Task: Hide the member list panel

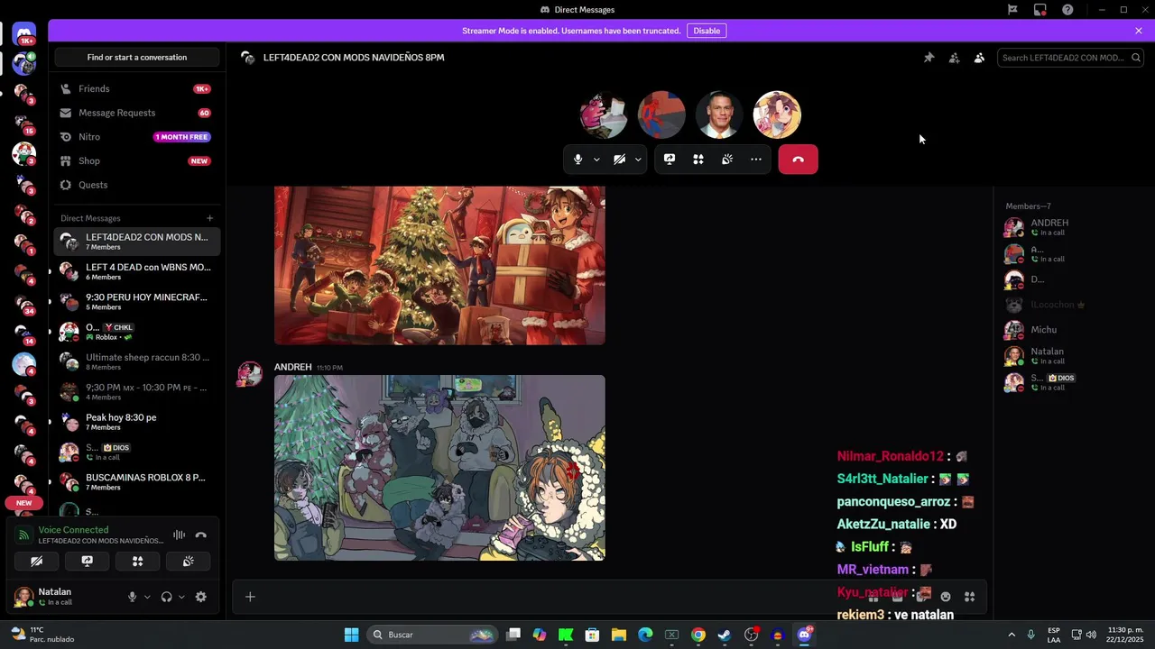Action: (979, 58)
